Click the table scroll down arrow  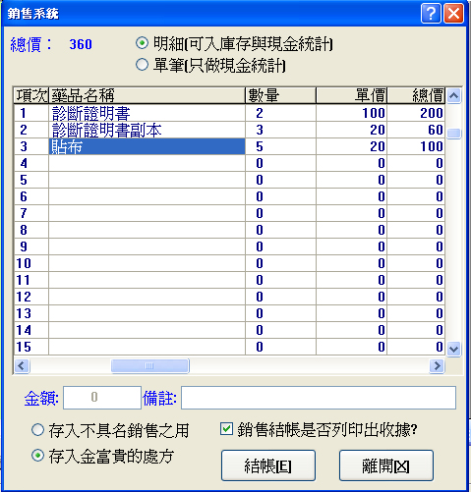pos(453,349)
